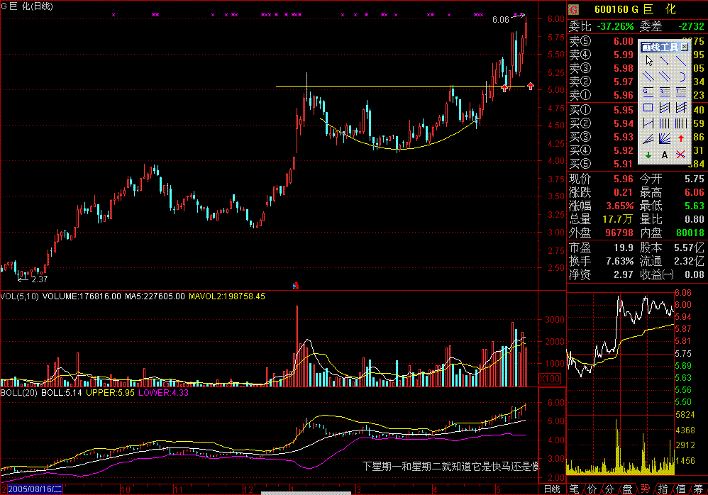
Task: Select the delete drawn lines tool
Action: click(x=680, y=155)
